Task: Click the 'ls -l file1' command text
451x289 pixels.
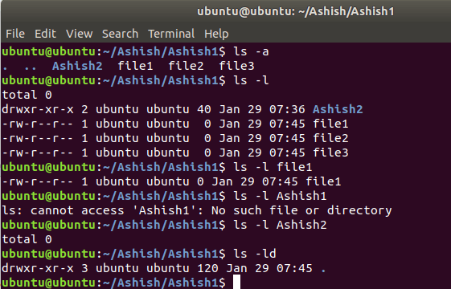Action: pos(273,167)
